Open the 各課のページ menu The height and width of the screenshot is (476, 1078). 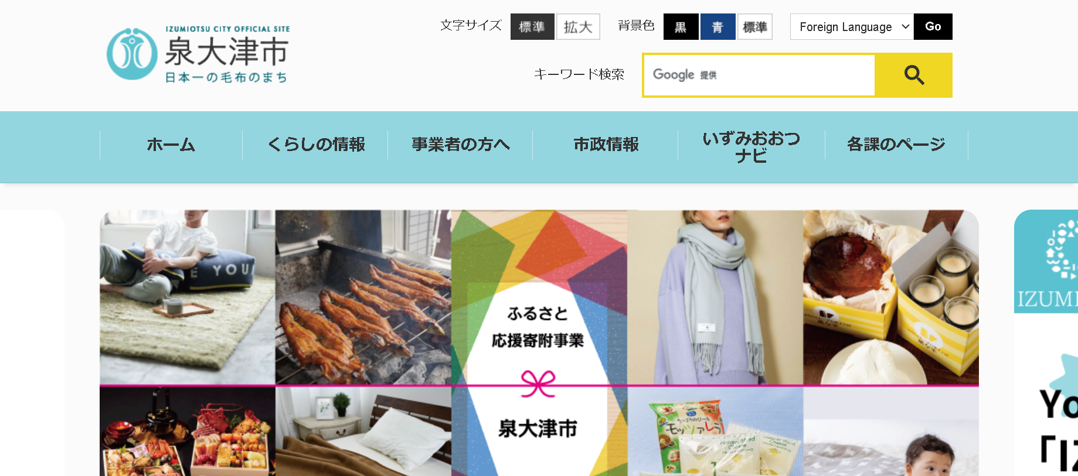(x=896, y=145)
